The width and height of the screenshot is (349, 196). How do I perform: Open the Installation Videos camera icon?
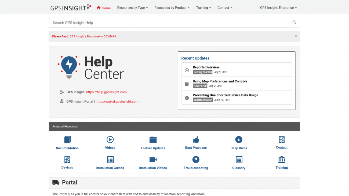[x=153, y=160]
